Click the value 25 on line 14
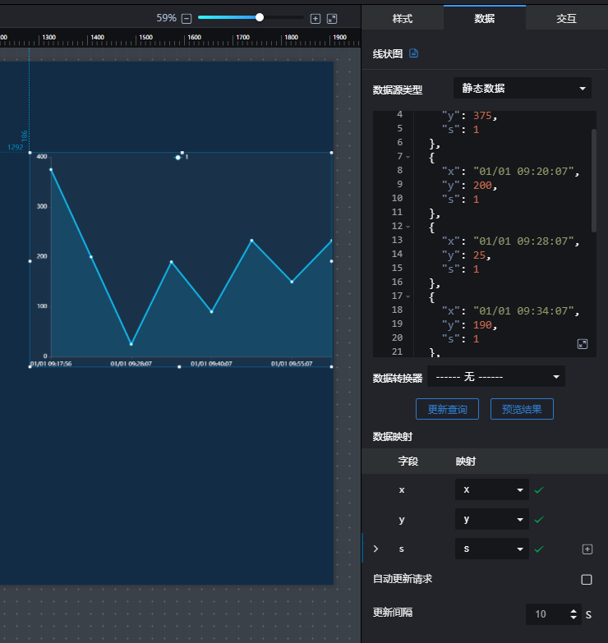This screenshot has width=608, height=643. 479,255
